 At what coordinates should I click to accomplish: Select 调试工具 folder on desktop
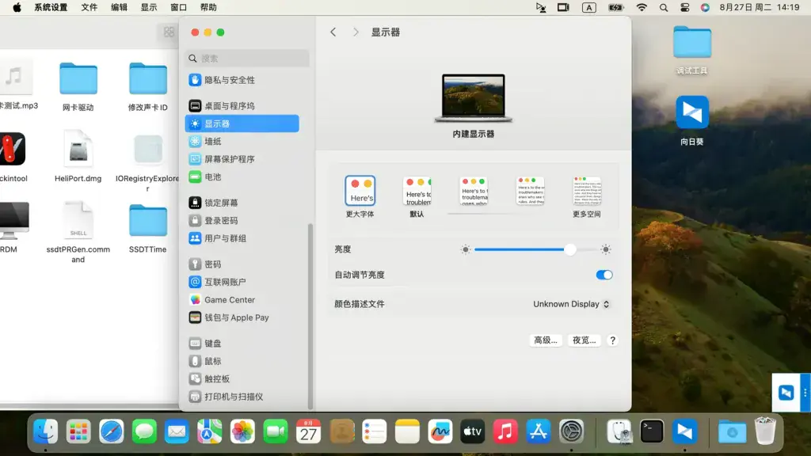pos(692,50)
